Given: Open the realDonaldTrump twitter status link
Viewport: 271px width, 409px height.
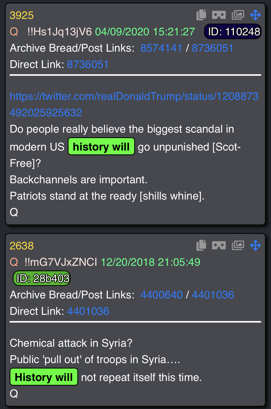Looking at the screenshot, I should [134, 104].
